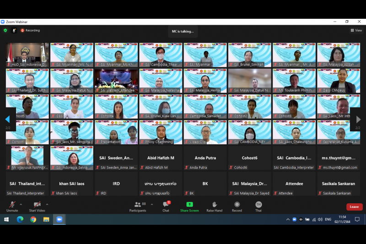Go to next gallery page with right arrow
The image size is (366, 244).
[x=358, y=119]
